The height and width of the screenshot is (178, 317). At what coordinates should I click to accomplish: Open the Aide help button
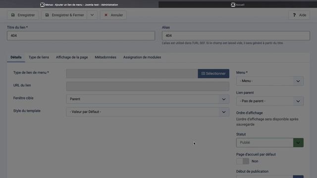(x=299, y=15)
